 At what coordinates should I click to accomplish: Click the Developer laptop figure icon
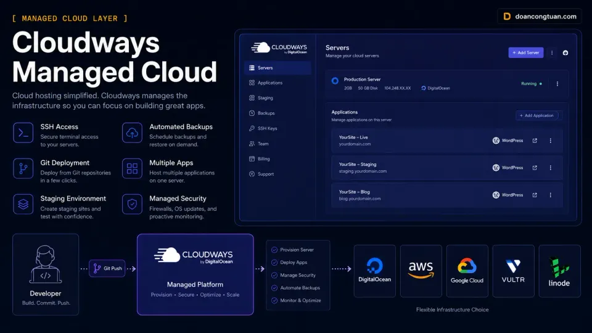click(45, 265)
